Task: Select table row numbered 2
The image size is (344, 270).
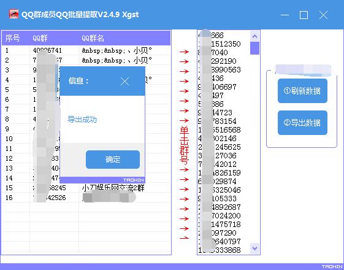Action: (x=86, y=60)
